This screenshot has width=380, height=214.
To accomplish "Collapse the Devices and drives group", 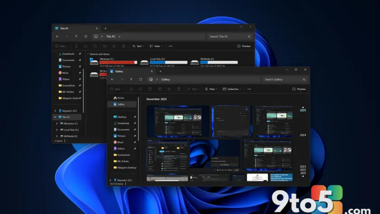I will [88, 54].
